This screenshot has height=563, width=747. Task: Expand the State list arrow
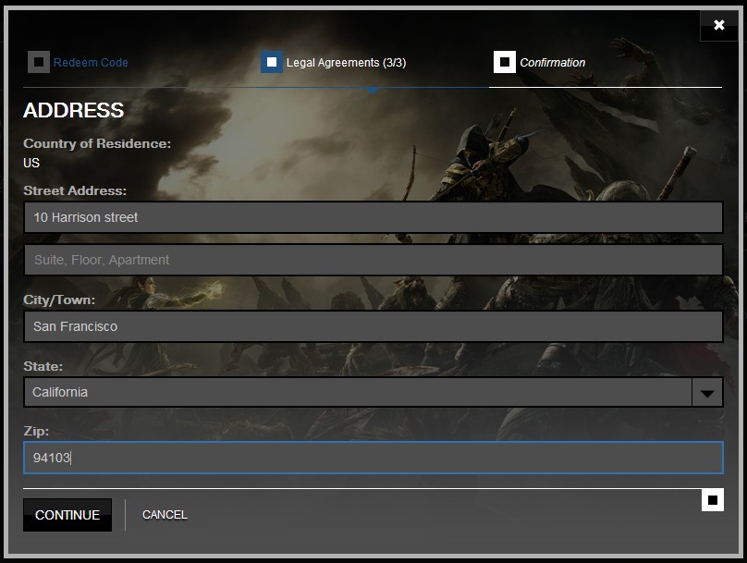click(x=707, y=393)
